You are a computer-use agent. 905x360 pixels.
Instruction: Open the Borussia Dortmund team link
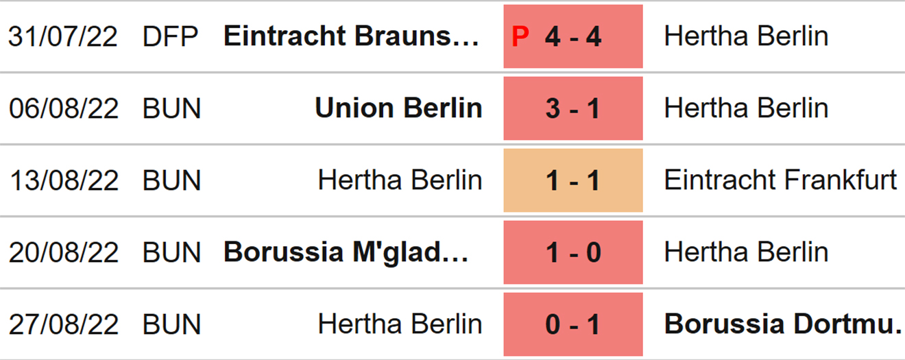click(x=783, y=324)
